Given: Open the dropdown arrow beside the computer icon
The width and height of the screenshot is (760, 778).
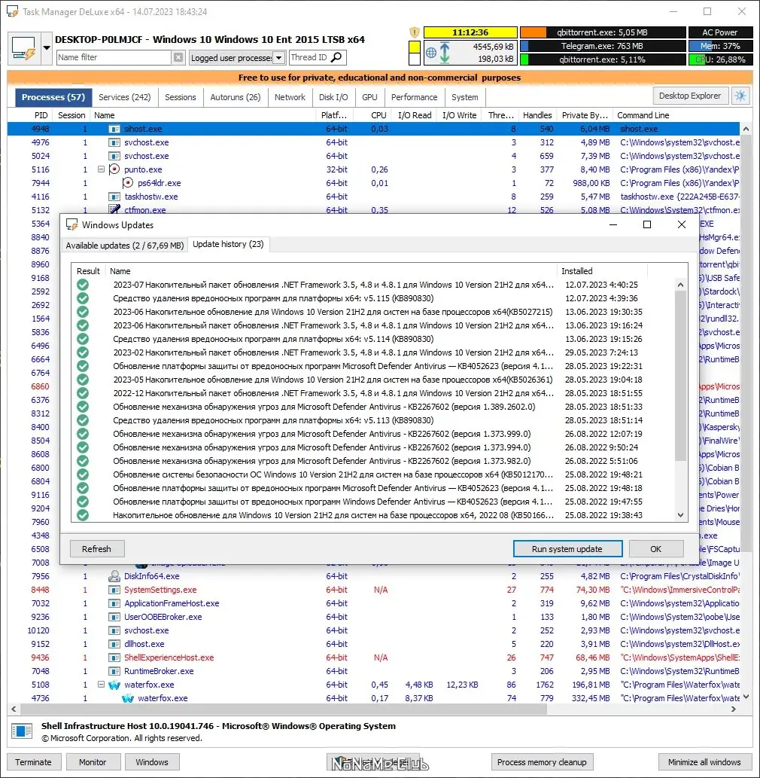Looking at the screenshot, I should click(x=46, y=48).
